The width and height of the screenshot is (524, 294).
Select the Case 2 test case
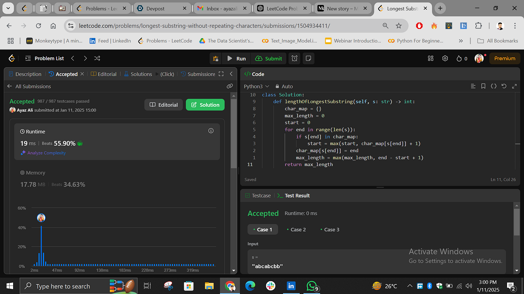[x=296, y=229]
